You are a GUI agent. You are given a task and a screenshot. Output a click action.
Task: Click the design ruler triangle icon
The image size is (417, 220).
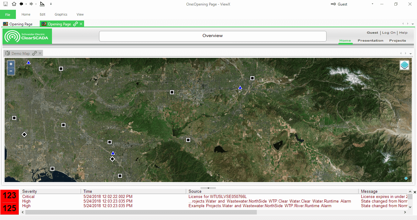pyautogui.click(x=42, y=4)
